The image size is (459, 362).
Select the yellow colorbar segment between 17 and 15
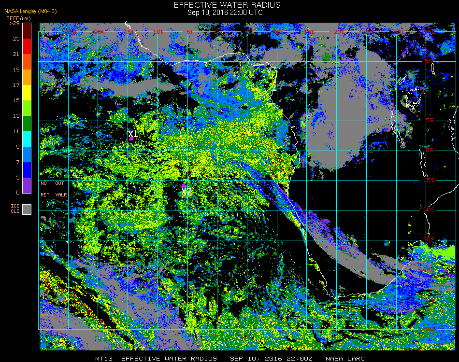coord(27,93)
